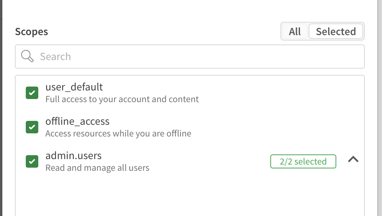This screenshot has height=216, width=382.
Task: Click the magnifying glass search icon
Action: pyautogui.click(x=27, y=57)
